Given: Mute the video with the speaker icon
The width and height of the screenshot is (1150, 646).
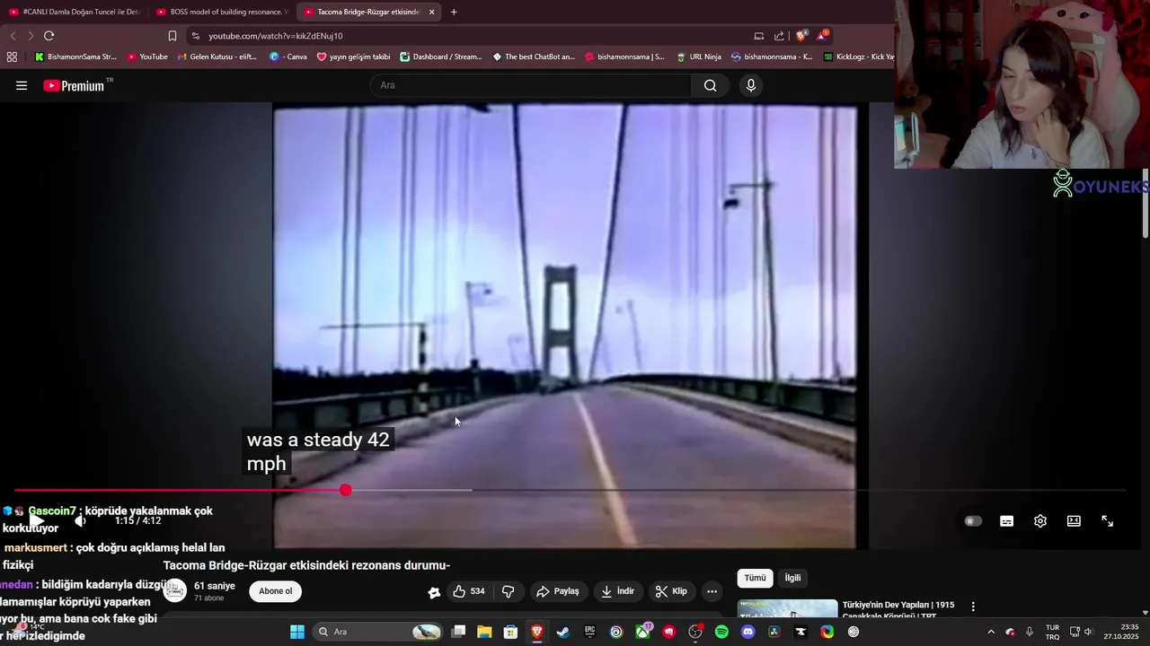Looking at the screenshot, I should tap(80, 521).
